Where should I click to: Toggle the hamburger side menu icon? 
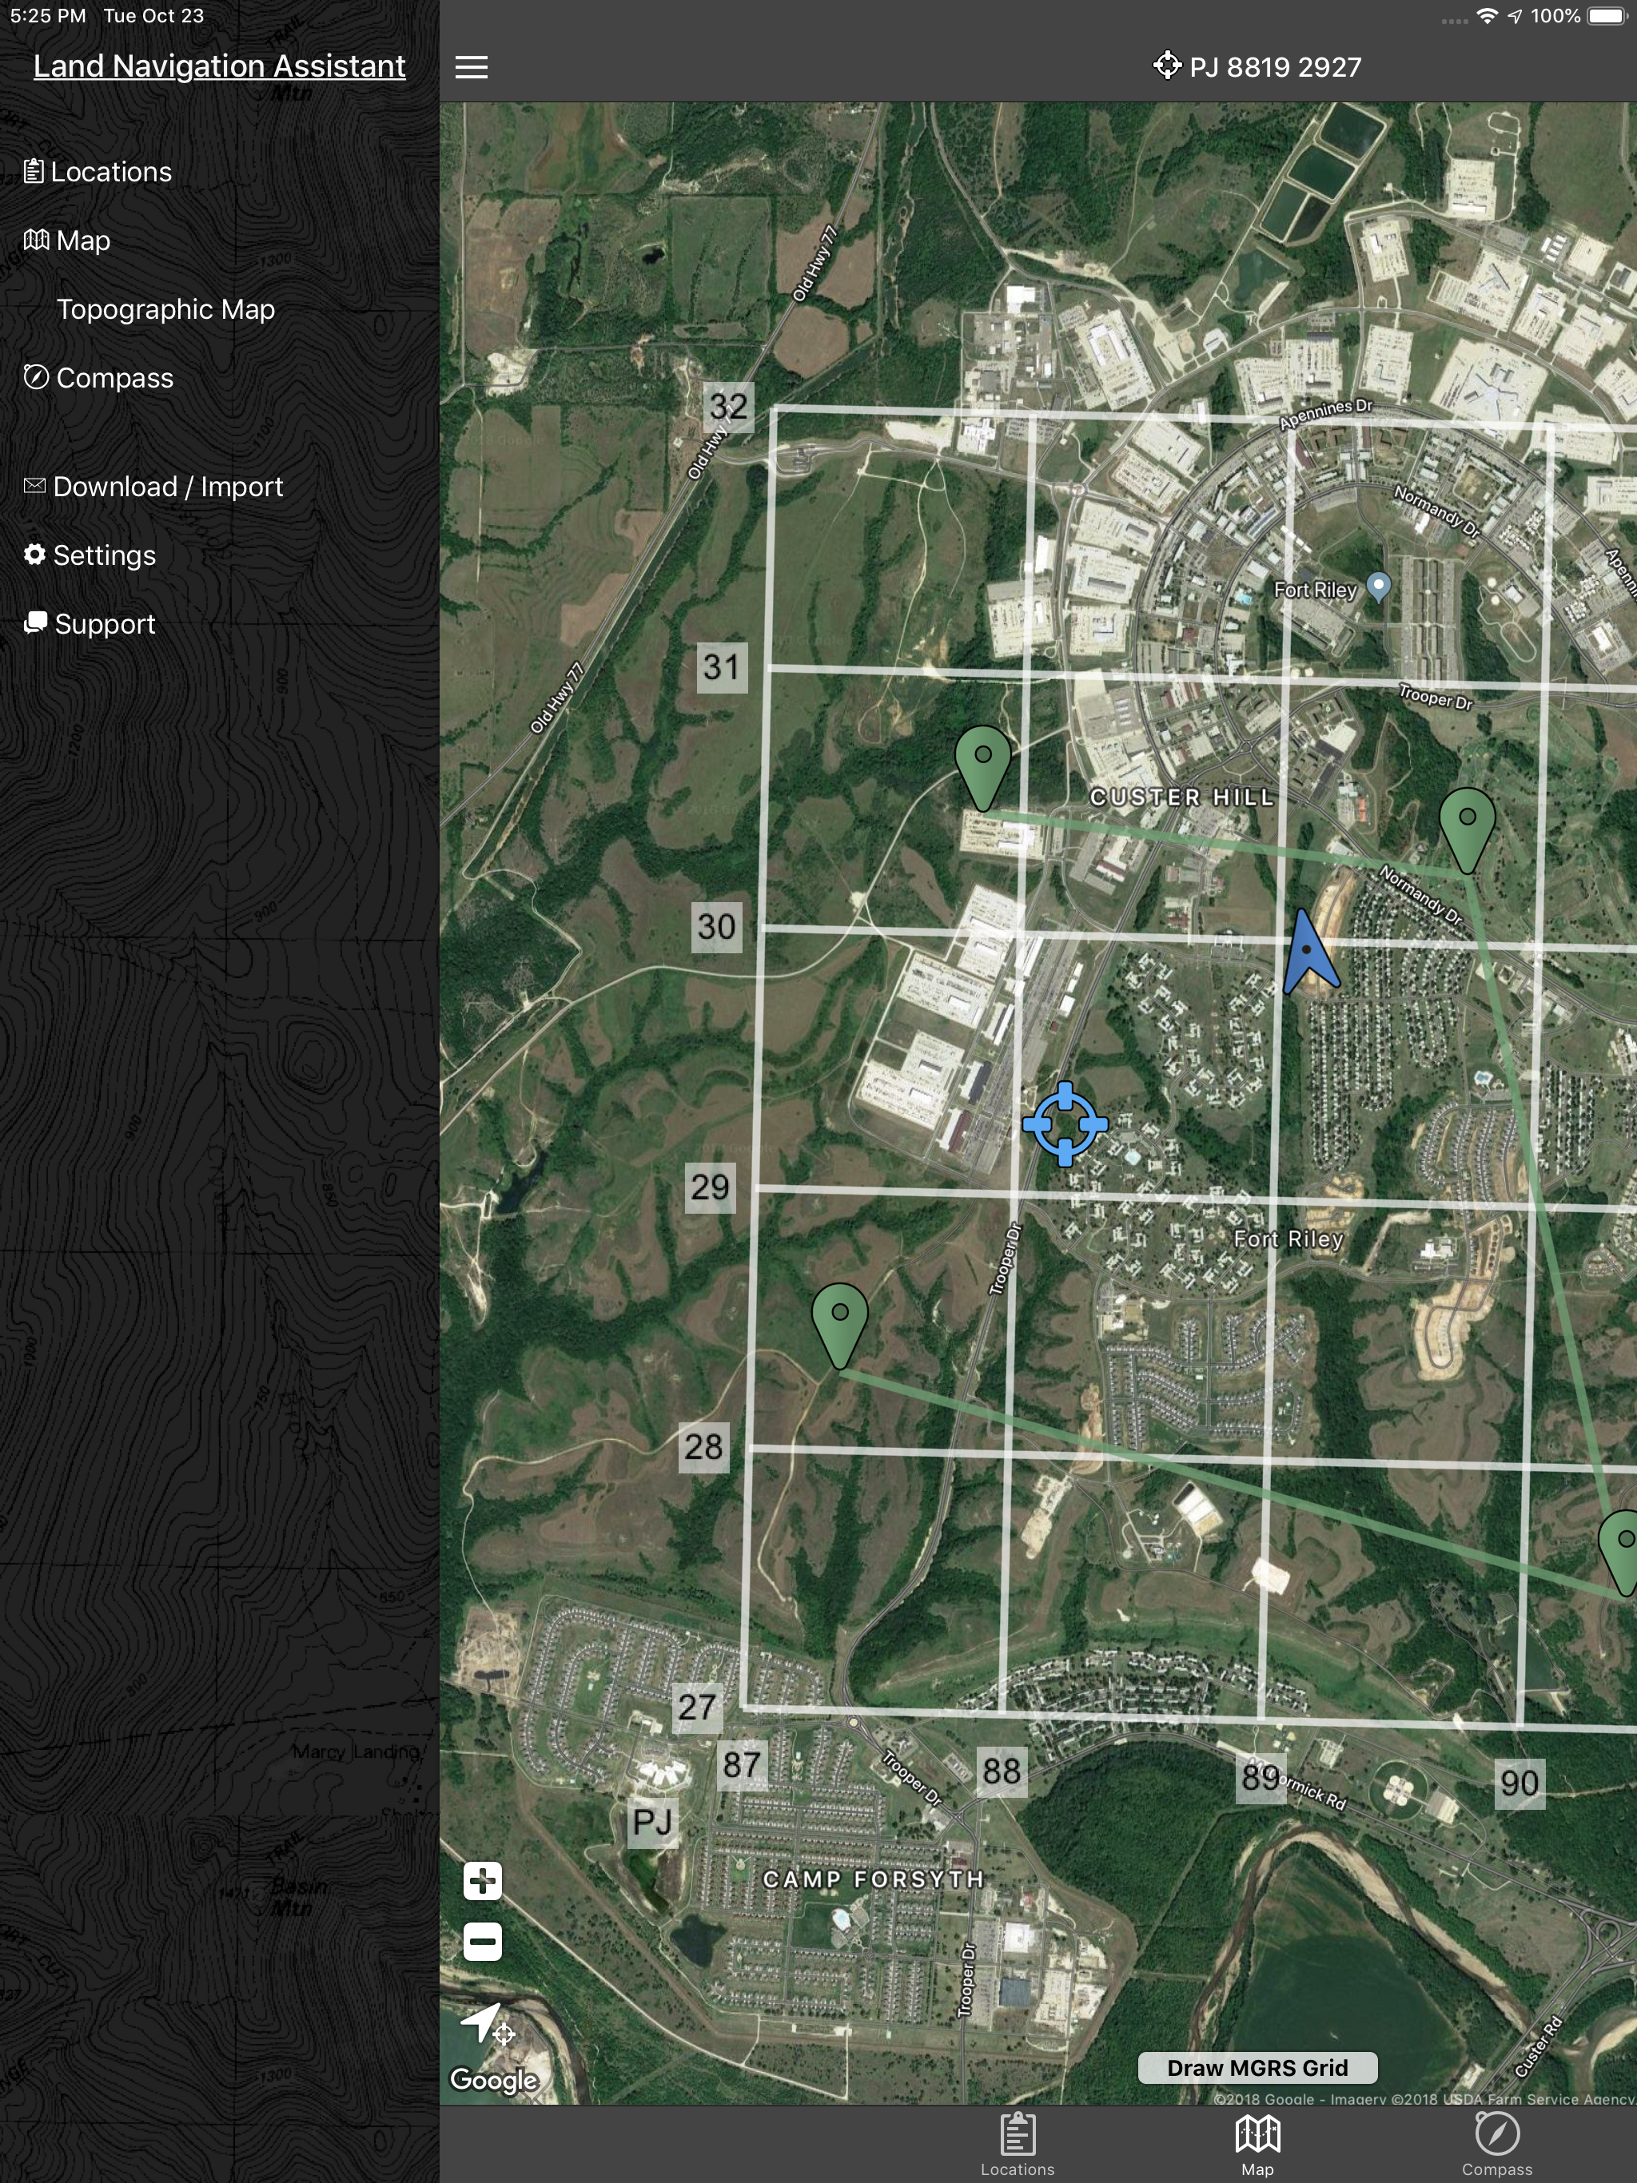pos(471,66)
